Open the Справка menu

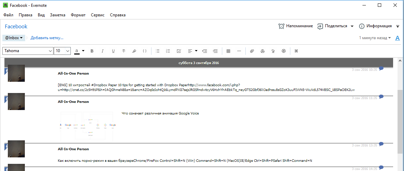[x=118, y=15]
